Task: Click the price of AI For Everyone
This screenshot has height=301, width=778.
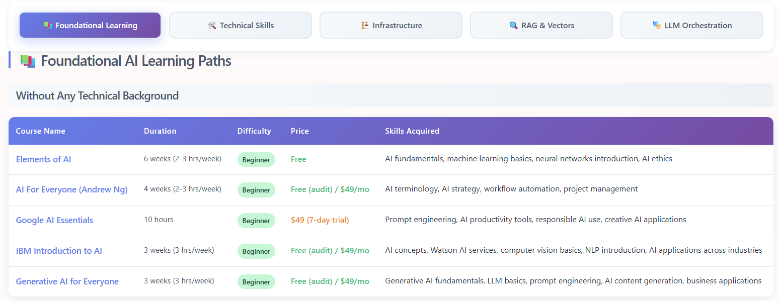Action: (330, 189)
